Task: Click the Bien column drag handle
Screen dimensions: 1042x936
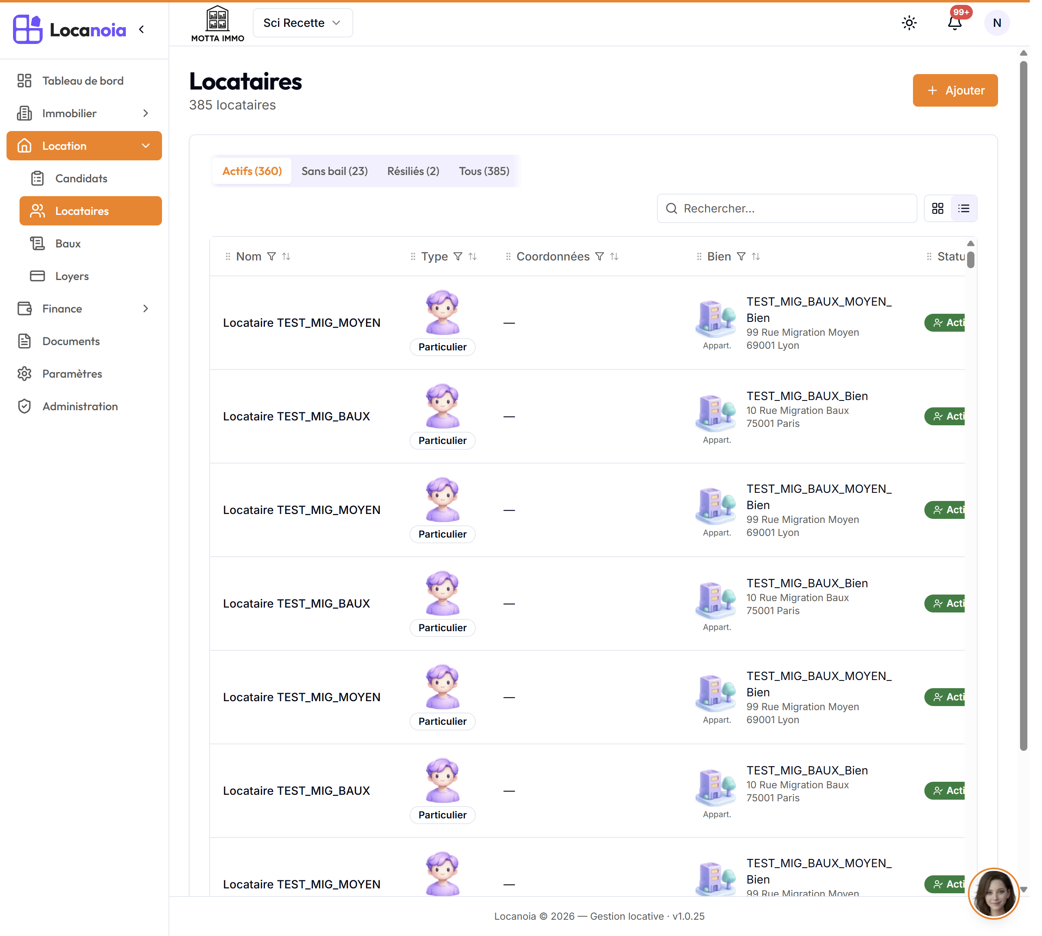Action: tap(699, 257)
